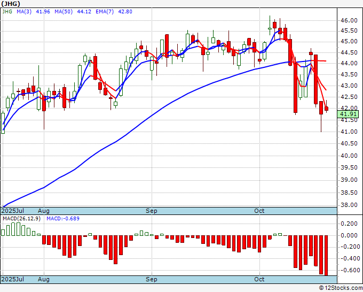363x292 pixels.
Task: Click the 40.00 price axis label
Action: [349, 156]
